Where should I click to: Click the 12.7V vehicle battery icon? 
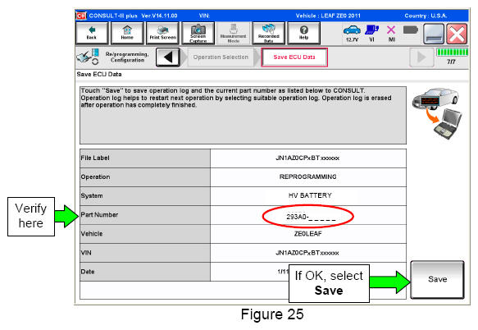pyautogui.click(x=352, y=34)
